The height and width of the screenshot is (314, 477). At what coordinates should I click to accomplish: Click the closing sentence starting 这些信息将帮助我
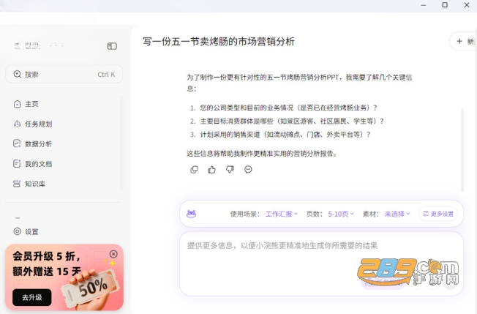click(x=262, y=154)
